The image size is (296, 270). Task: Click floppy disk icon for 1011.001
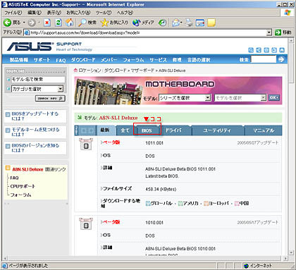[86, 145]
